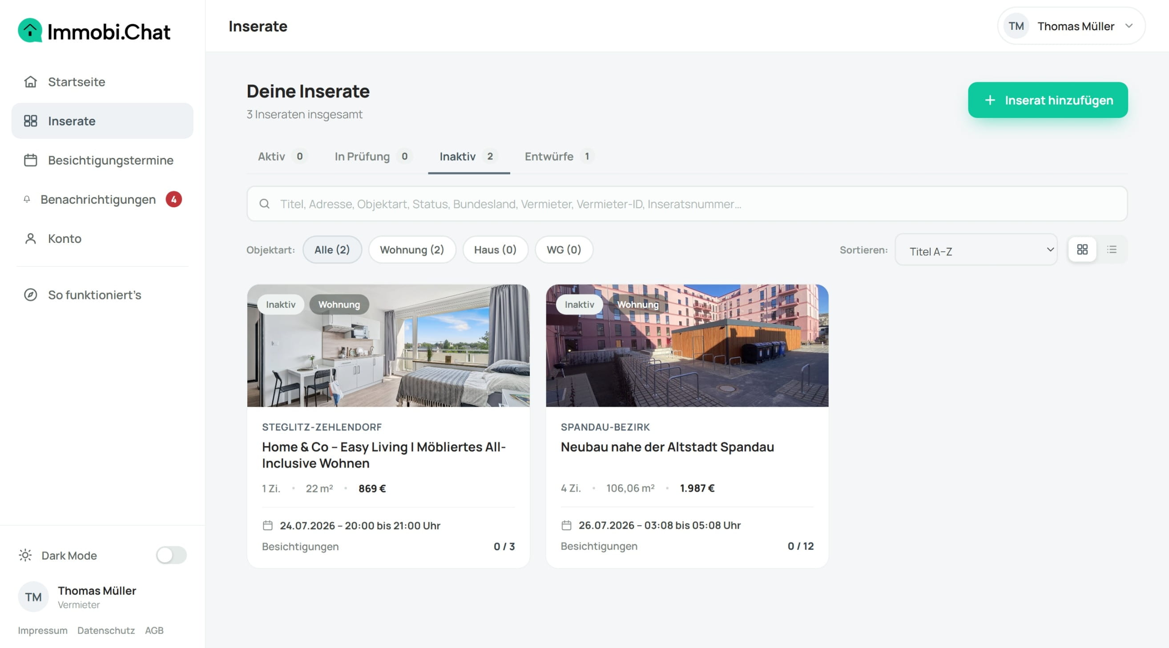
Task: Click the plus icon on Inserat hinzufügen
Action: tap(990, 100)
